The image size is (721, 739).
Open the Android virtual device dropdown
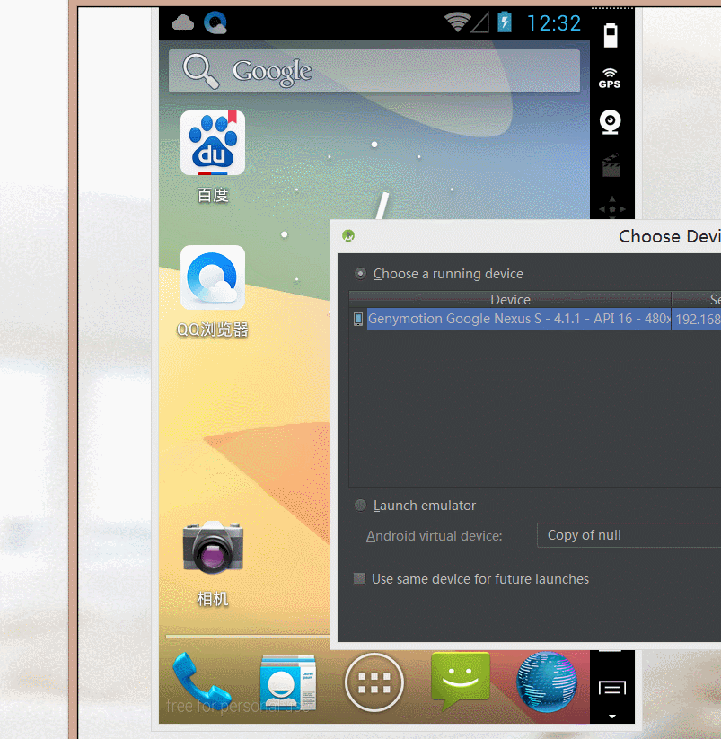(x=629, y=535)
